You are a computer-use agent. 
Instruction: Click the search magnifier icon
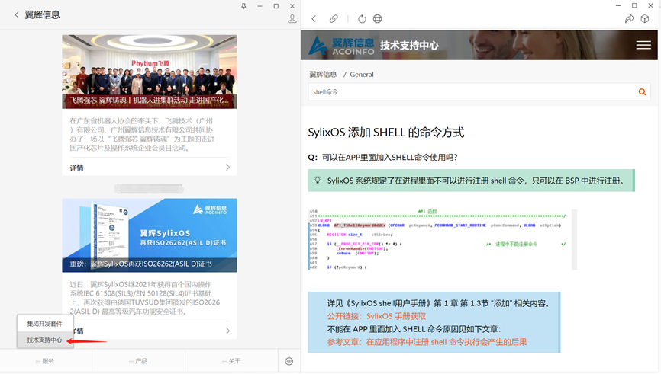coord(643,92)
